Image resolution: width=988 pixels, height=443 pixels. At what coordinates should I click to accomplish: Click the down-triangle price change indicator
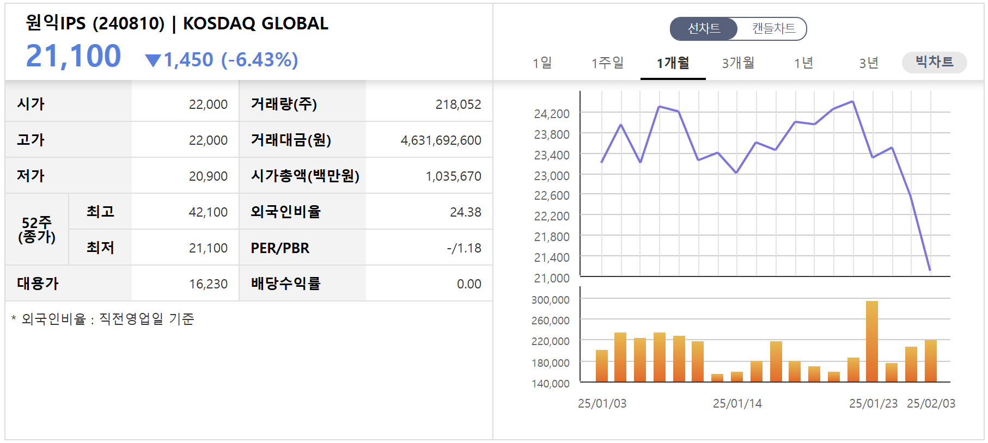[x=154, y=60]
